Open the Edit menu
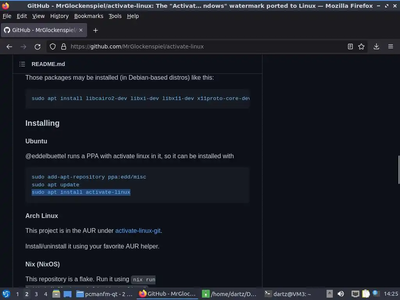Image resolution: width=400 pixels, height=300 pixels. 22,16
